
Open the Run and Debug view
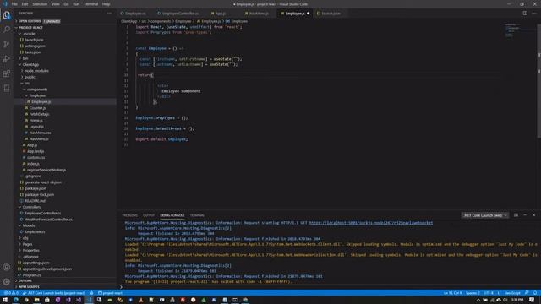click(7, 59)
